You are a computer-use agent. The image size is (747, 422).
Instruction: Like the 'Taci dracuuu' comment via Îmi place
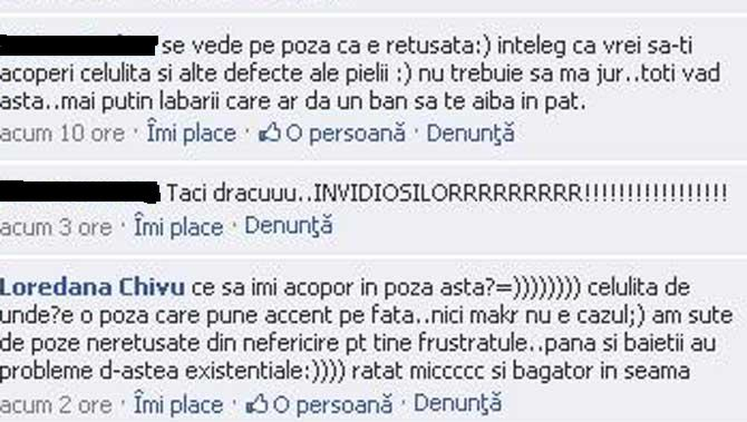coord(178,226)
